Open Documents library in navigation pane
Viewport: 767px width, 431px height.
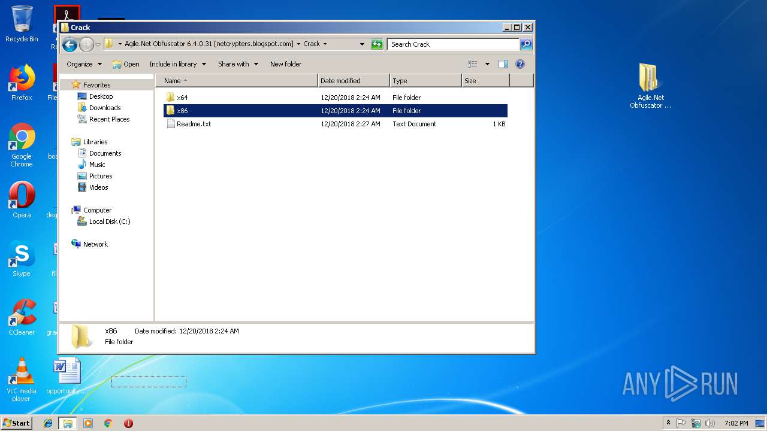point(105,153)
